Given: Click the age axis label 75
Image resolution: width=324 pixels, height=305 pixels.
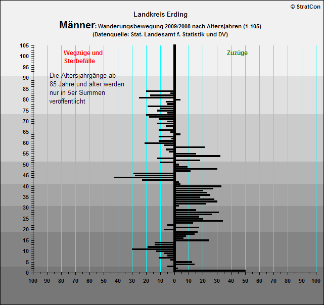Looking at the screenshot, I should coord(26,111).
